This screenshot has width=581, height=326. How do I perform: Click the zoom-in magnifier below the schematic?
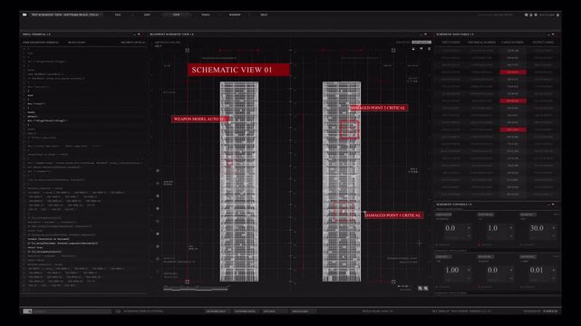tap(426, 288)
